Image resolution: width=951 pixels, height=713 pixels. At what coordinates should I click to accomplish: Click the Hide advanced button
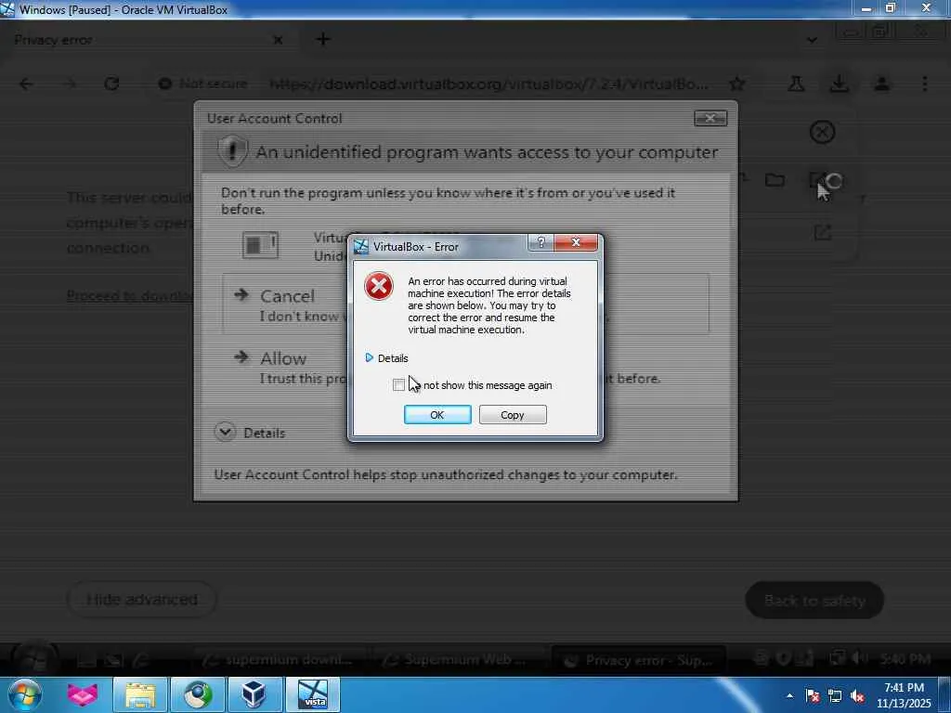click(x=142, y=600)
